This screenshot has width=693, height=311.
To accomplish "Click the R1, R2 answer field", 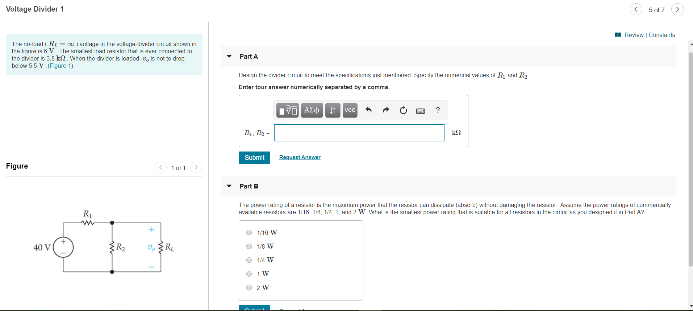I will [x=359, y=133].
